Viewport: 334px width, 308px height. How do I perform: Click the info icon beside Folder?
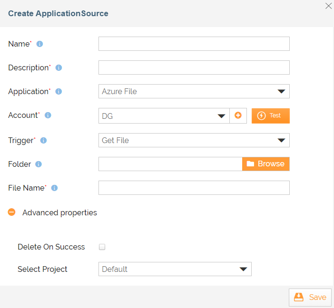tap(39, 164)
